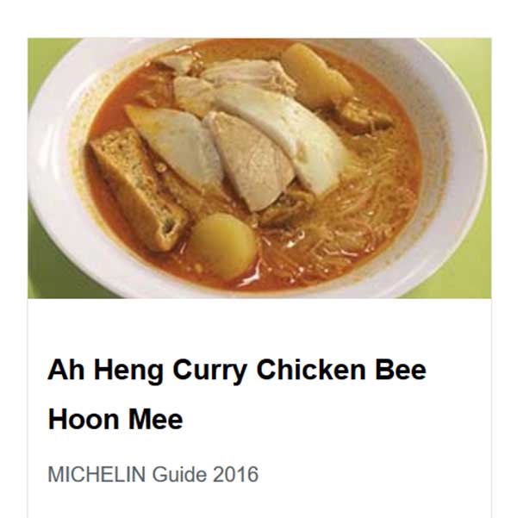Screen dimensions: 517x518
Task: Click the year 2016 in the guide label
Action: pyautogui.click(x=235, y=474)
